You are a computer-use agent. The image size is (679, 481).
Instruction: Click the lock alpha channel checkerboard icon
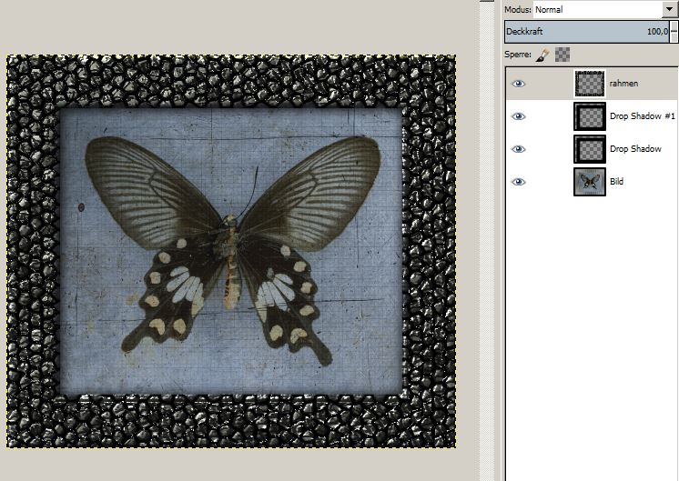click(x=562, y=55)
